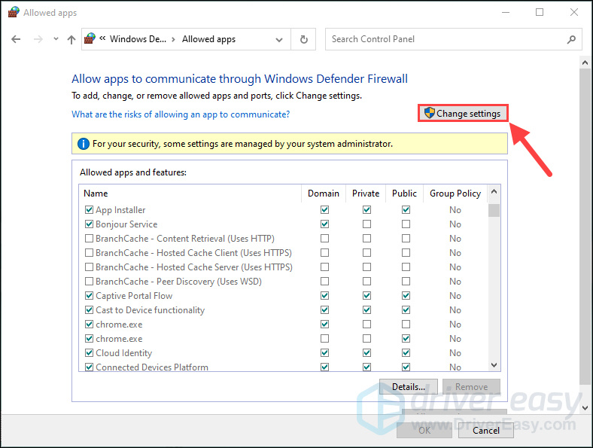Image resolution: width=593 pixels, height=448 pixels.
Task: Open the risks of allowing apps link
Action: coord(181,114)
